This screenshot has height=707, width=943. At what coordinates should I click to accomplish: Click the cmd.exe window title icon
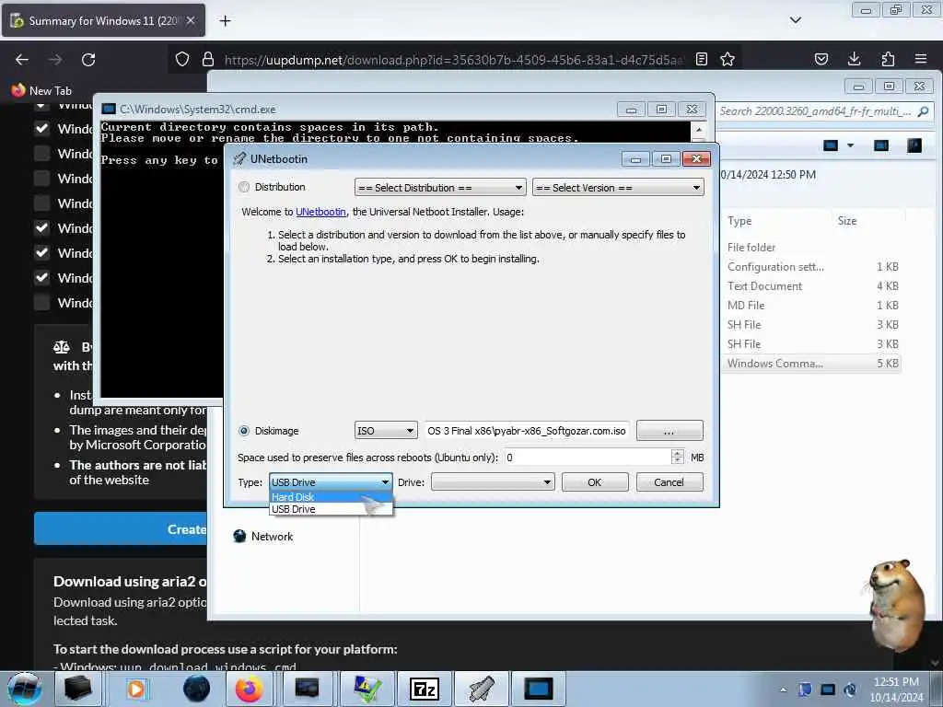(109, 109)
